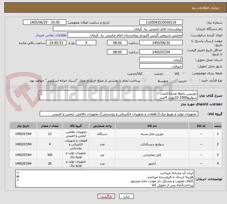Click unit دستگاه in the camera row
The height and width of the screenshot is (204, 227).
click(x=102, y=134)
